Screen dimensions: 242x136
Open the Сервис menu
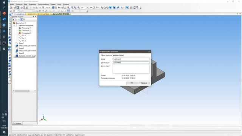[53, 4]
